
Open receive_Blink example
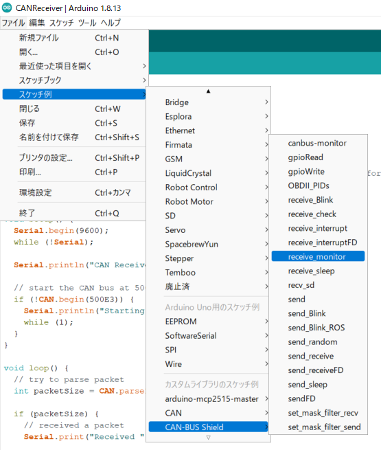(319, 200)
